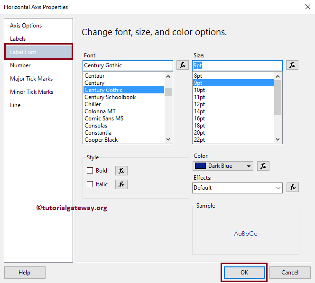Go to Axis Options page

tap(26, 26)
